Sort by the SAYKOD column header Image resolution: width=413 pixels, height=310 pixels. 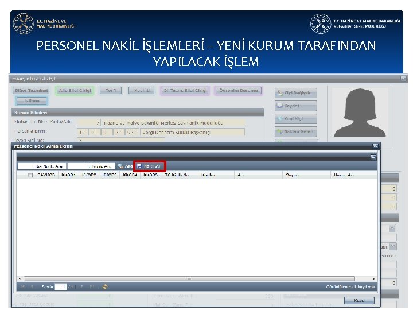(46, 175)
